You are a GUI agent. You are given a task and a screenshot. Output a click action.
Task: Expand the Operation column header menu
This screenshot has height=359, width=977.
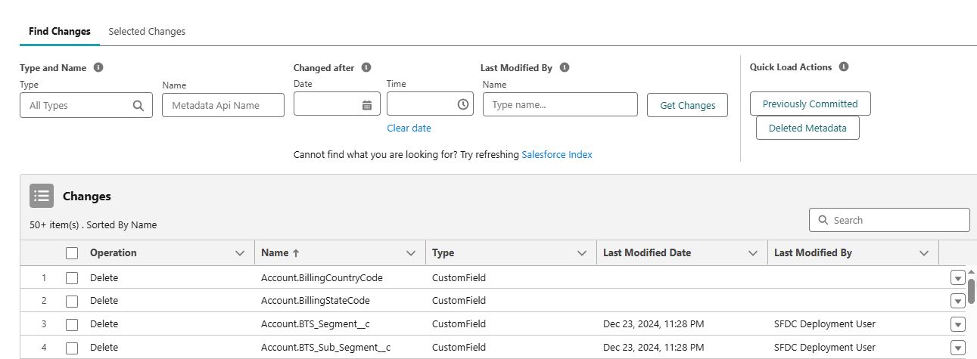coord(240,253)
